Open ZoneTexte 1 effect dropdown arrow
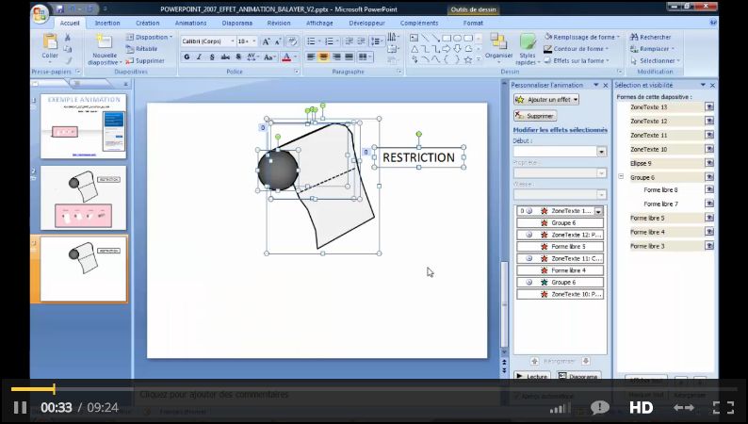 click(598, 211)
